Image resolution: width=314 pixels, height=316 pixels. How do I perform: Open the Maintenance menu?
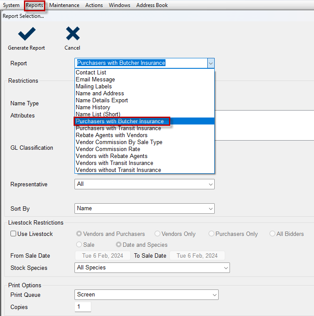click(x=64, y=5)
